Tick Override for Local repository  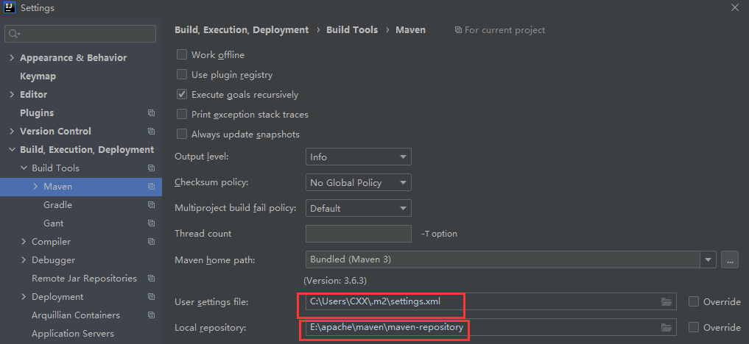pos(694,327)
